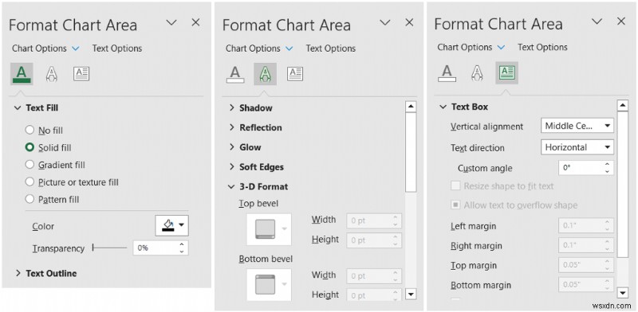Close the right Format Chart Area pane

pos(621,21)
